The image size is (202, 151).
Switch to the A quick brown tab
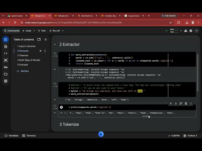click(x=134, y=16)
